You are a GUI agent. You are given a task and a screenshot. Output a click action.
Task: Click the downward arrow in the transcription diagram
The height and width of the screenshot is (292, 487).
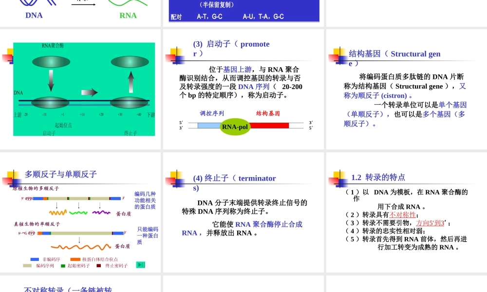click(x=51, y=81)
